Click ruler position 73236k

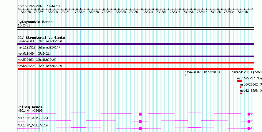(134, 12)
